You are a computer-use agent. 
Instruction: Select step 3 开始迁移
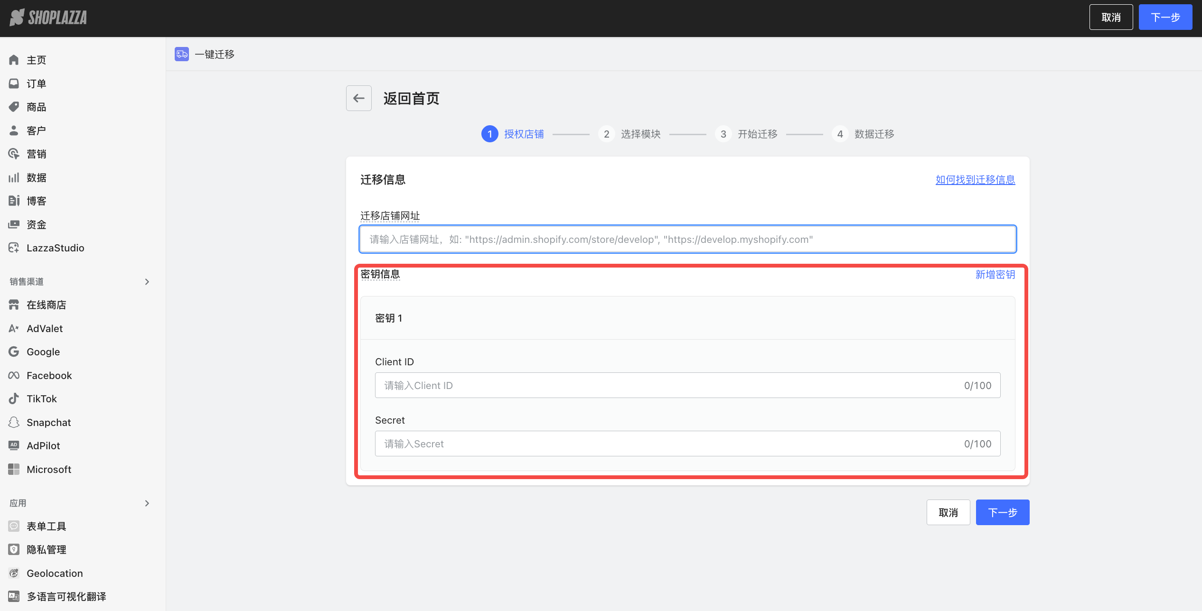[746, 134]
